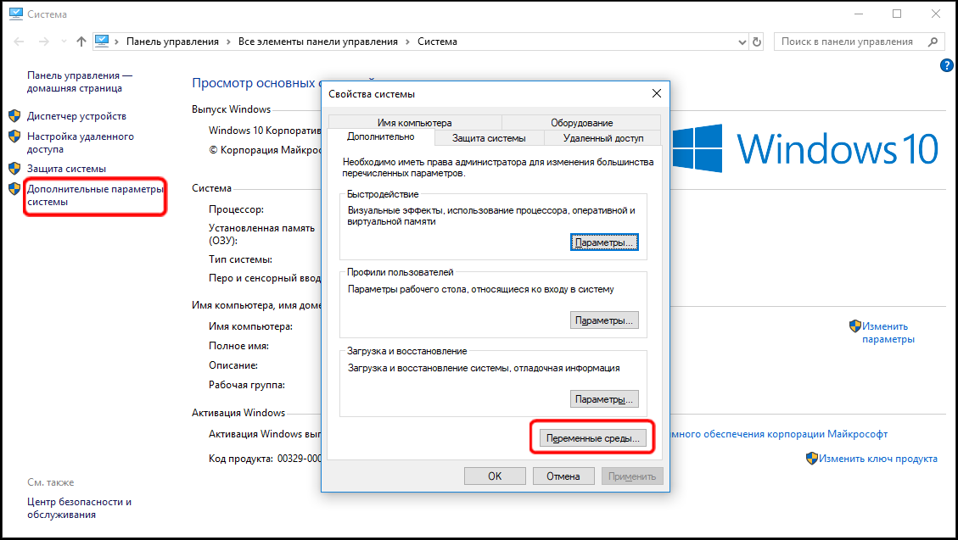This screenshot has width=958, height=540.
Task: Open the Защита системы tab
Action: tap(488, 138)
